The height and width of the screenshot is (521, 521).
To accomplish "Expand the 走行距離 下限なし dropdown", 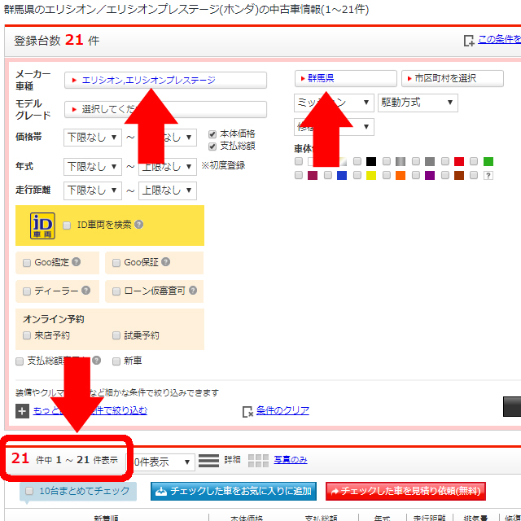I will point(93,190).
